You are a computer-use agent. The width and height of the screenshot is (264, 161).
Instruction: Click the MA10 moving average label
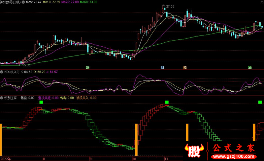51,2
